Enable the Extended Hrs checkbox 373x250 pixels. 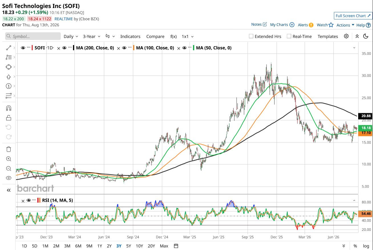(x=251, y=36)
